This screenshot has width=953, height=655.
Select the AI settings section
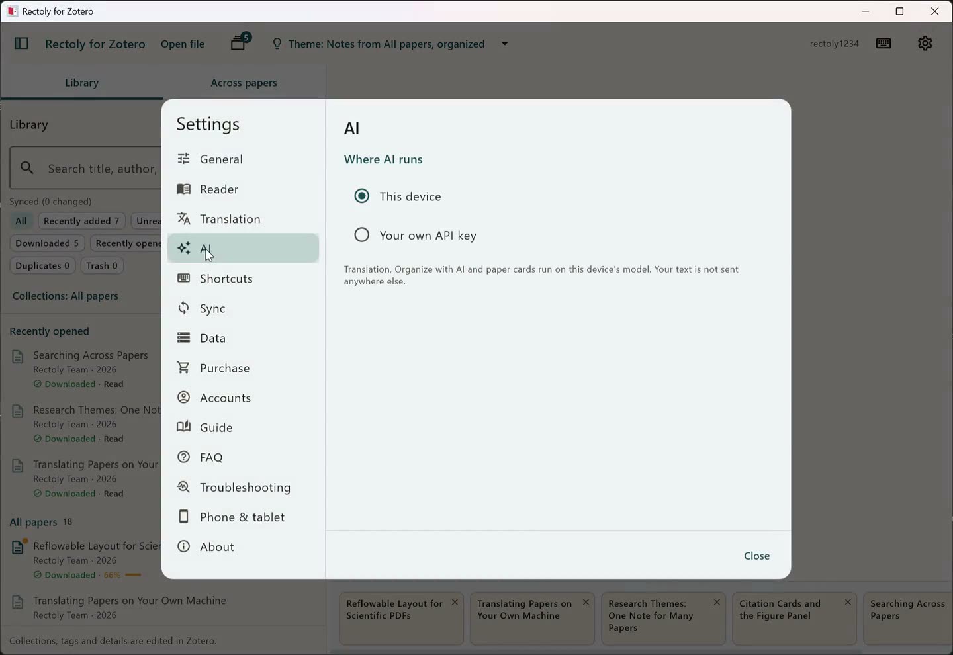tap(243, 249)
